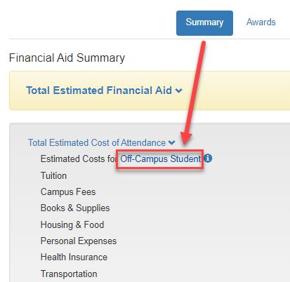Switch to the Awards tab

pos(261,22)
